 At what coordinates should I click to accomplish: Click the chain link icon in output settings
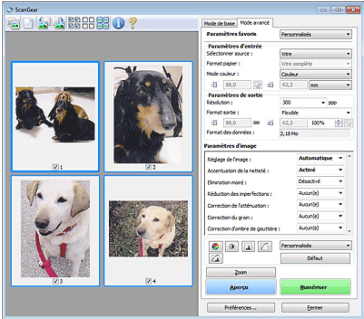256,122
